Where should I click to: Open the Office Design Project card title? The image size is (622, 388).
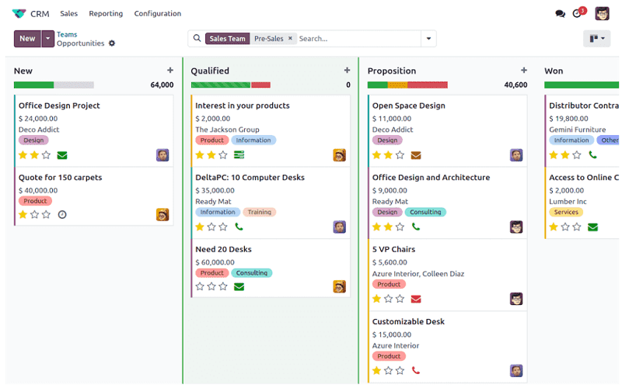59,106
